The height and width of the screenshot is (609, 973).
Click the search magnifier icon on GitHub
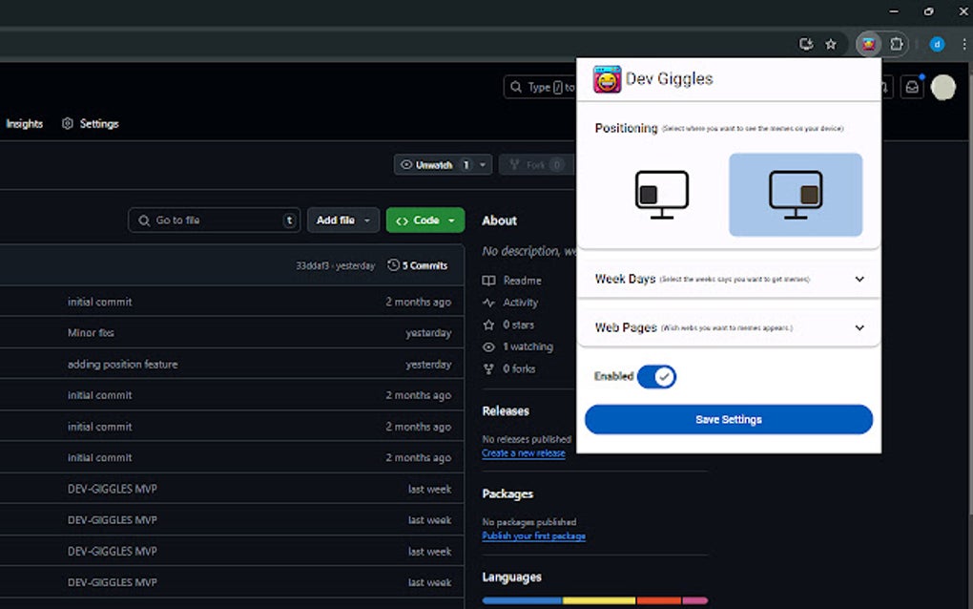(515, 86)
